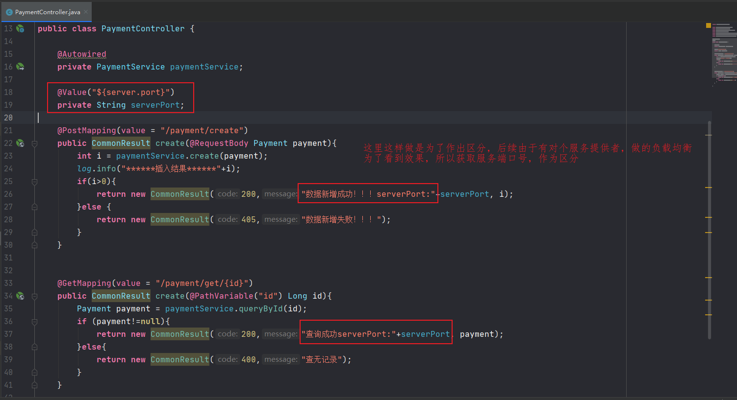
Task: Click the @Autowired annotation
Action: (81, 54)
